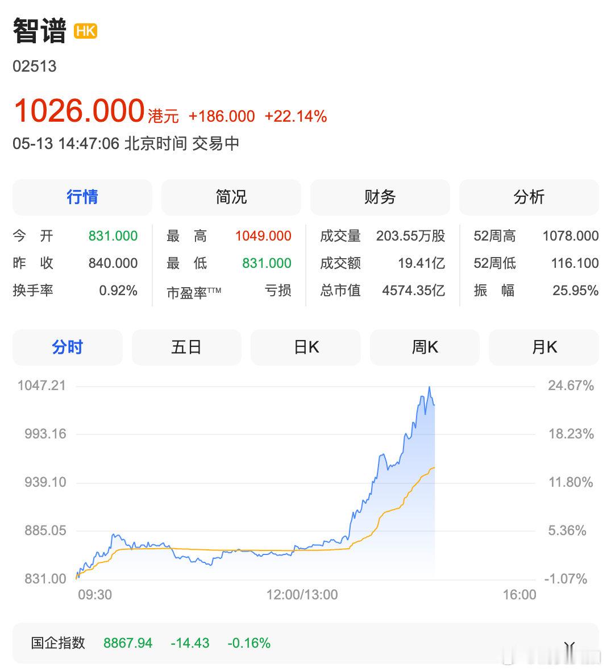This screenshot has height=671, width=607.
Task: Open the 财务 tab
Action: [380, 197]
